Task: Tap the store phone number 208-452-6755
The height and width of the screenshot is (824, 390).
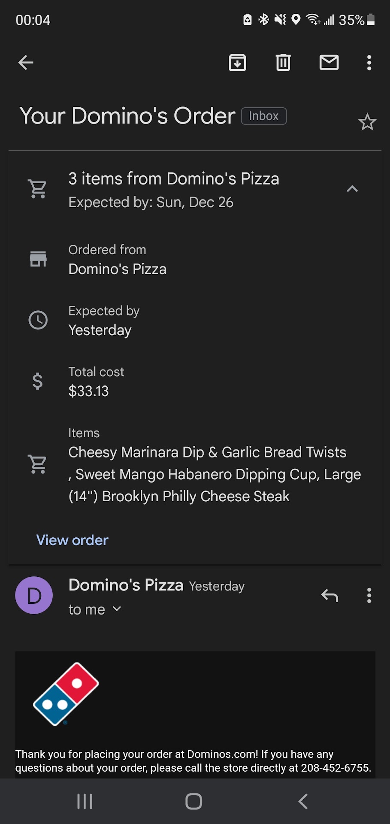Action: [336, 768]
